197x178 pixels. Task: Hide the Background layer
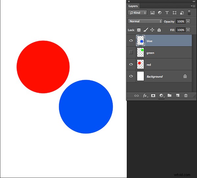tap(131, 76)
